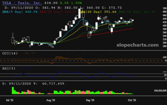Viewport: 167px width, 105px height.
Task: Select the C: 372.72 close value
Action: pos(112,8)
